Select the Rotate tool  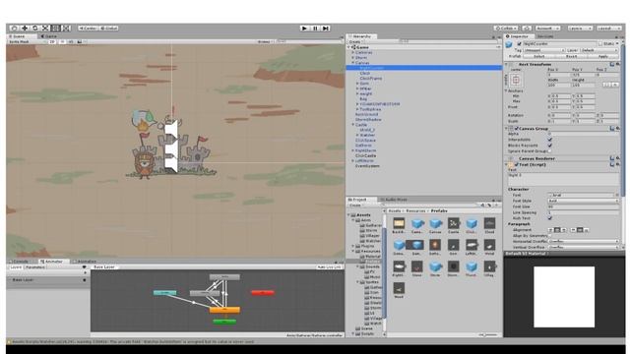click(35, 29)
